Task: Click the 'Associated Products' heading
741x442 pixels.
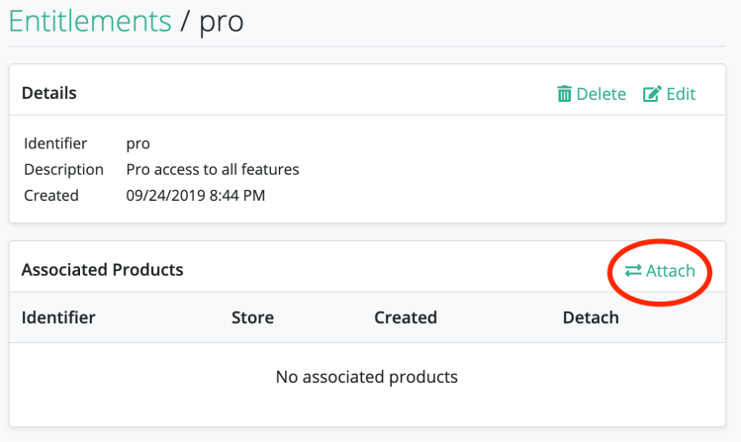Action: tap(102, 270)
